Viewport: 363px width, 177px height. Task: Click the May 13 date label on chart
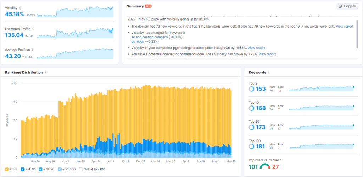231,161
